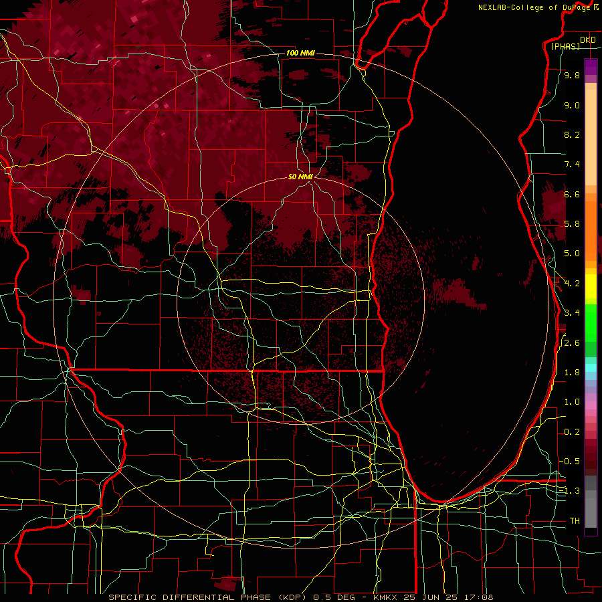Pick the orange segment of the color bar
Viewport: 602px width, 602px height.
click(591, 230)
